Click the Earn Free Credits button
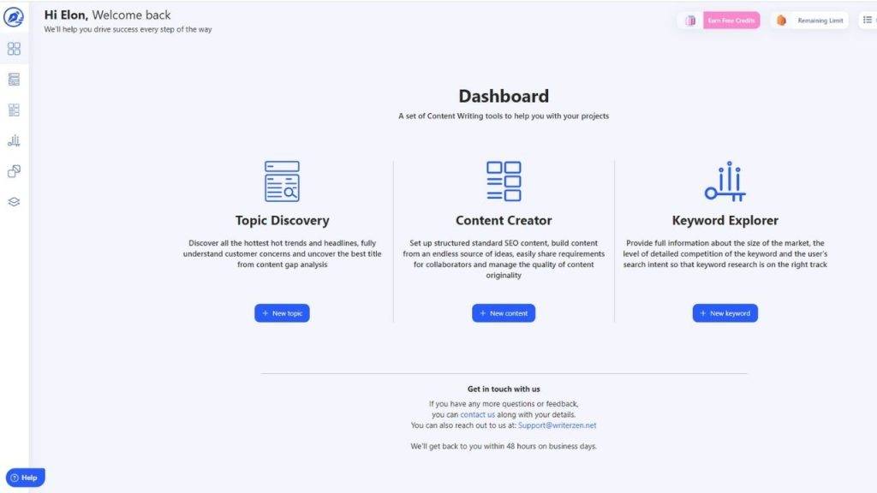Viewport: 877px width, 493px height. tap(731, 21)
